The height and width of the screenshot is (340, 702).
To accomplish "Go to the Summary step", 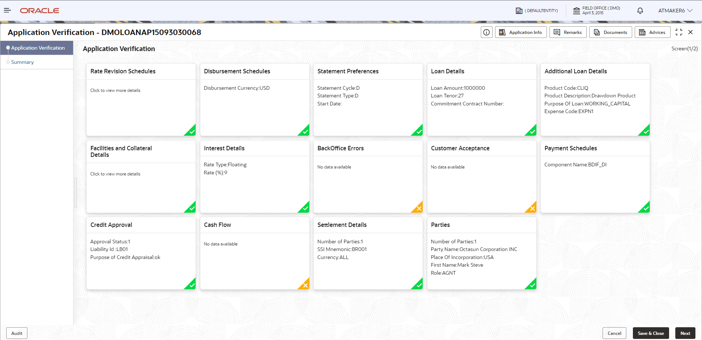I will pyautogui.click(x=22, y=62).
